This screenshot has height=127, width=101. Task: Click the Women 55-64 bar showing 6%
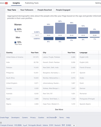(95, 32)
